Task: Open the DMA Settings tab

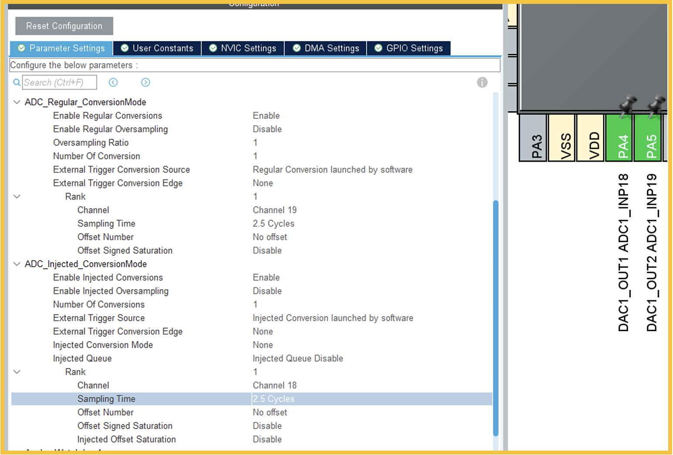Action: tap(326, 48)
